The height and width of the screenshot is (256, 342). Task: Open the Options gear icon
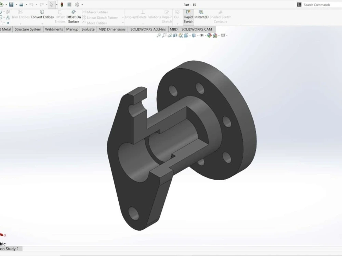(77, 4)
